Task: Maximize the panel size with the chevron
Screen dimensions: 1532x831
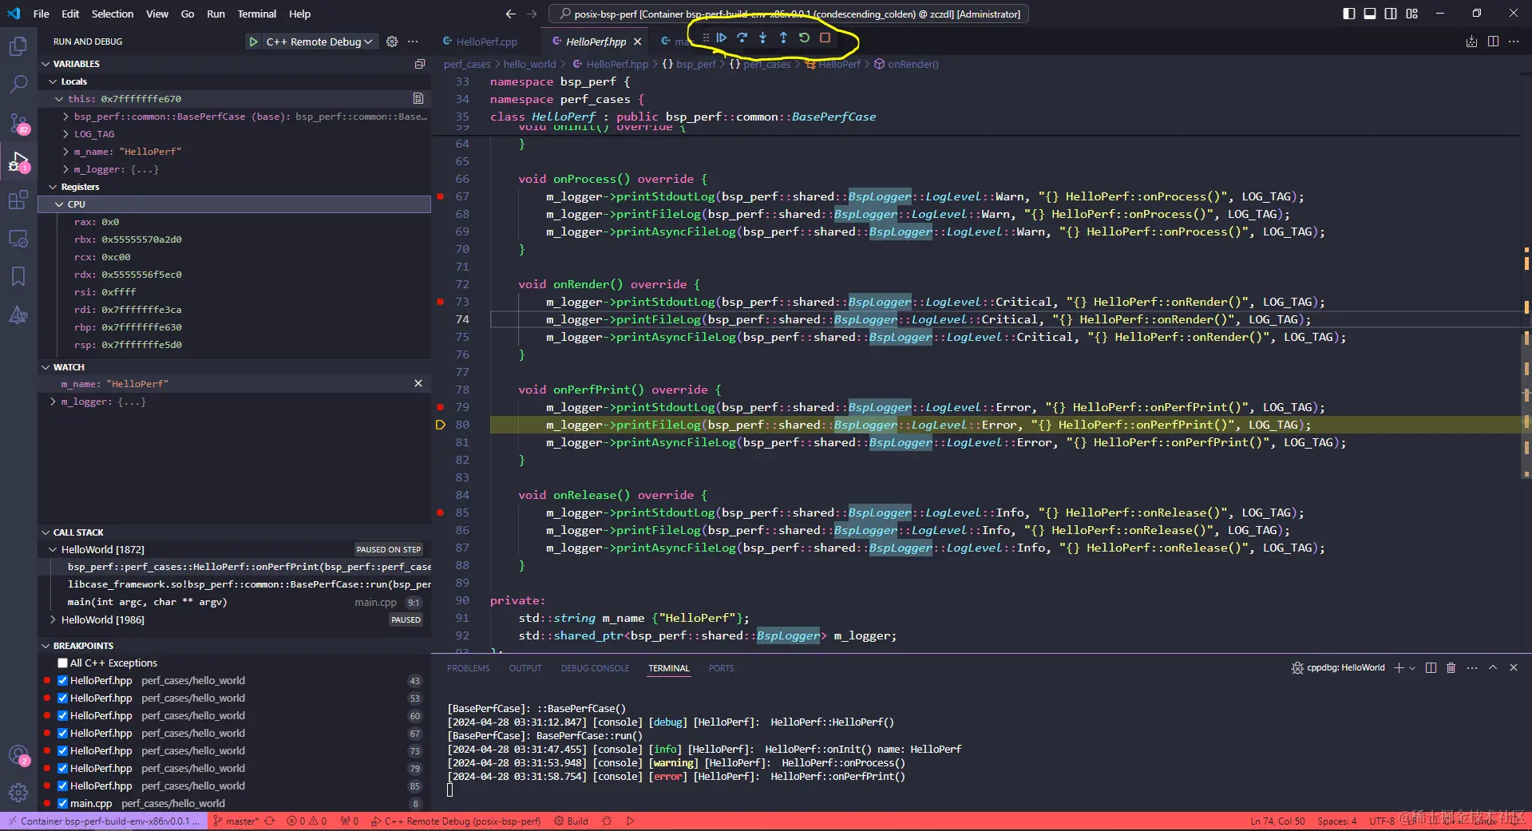Action: [1493, 667]
